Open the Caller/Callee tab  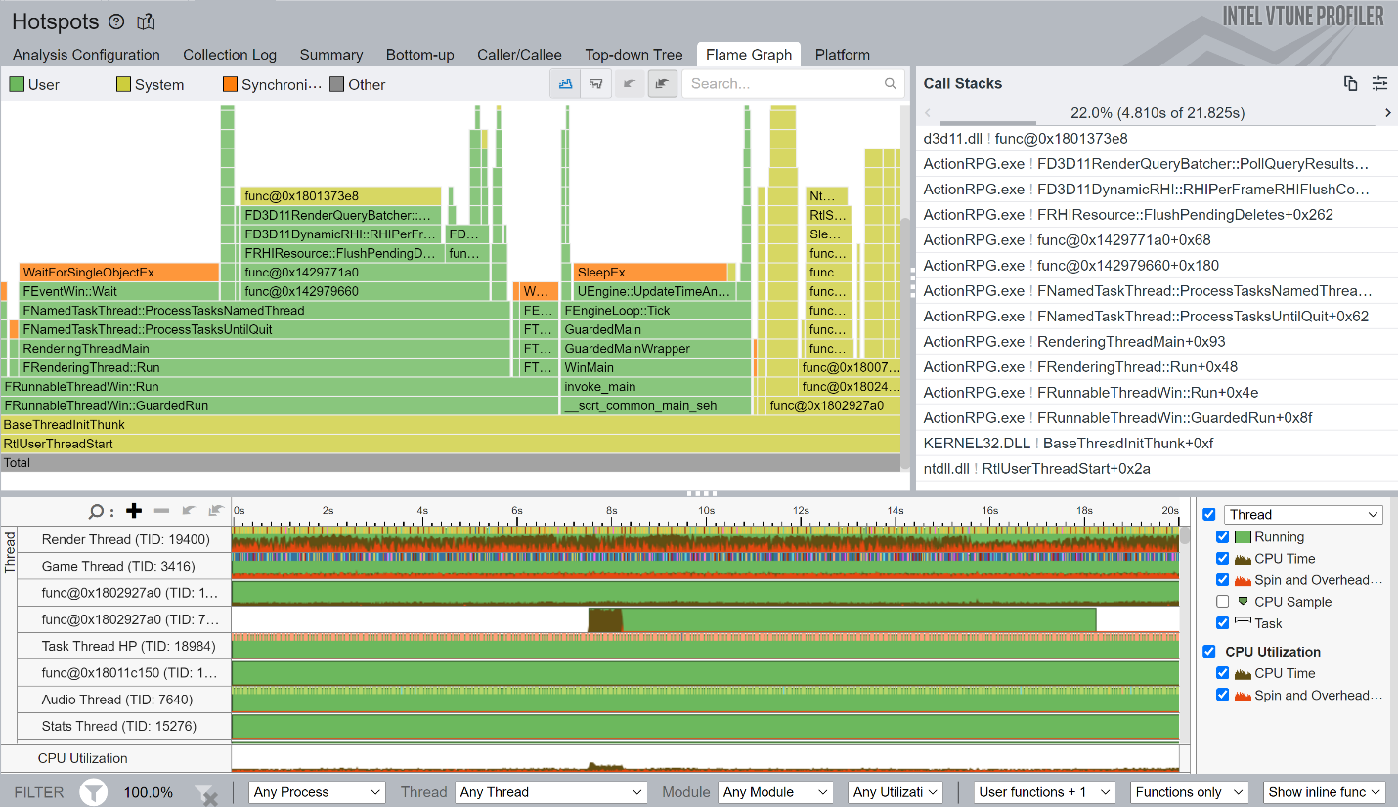pos(519,55)
